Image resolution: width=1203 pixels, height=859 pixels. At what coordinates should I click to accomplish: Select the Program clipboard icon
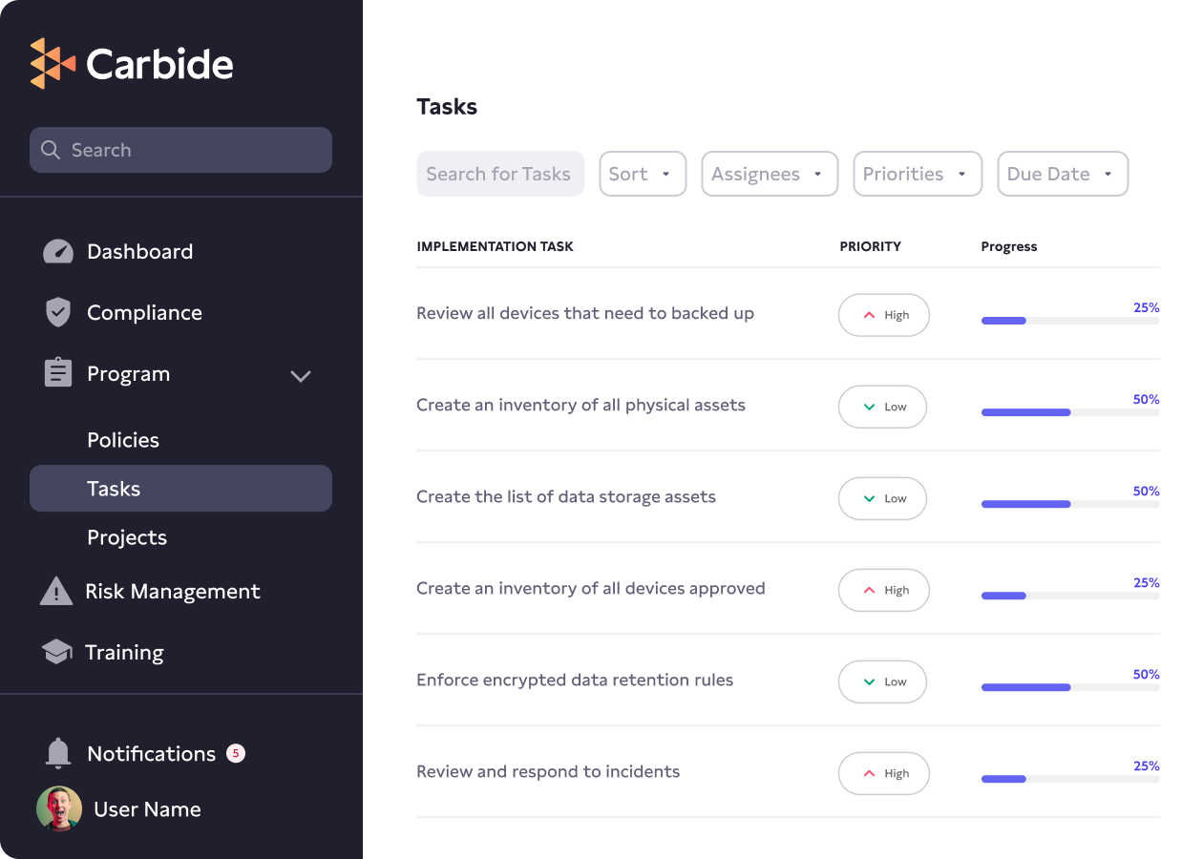[x=58, y=373]
